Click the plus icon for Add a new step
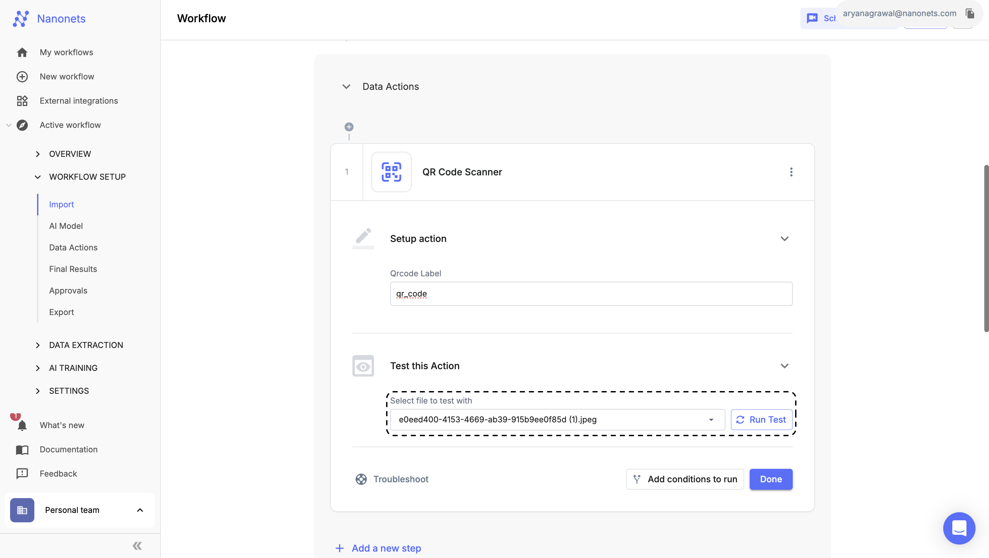Screen dimensions: 989x558 (x=339, y=548)
